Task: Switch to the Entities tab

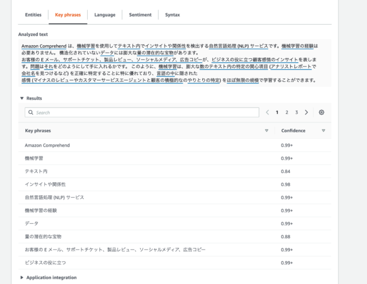Action: 33,14
